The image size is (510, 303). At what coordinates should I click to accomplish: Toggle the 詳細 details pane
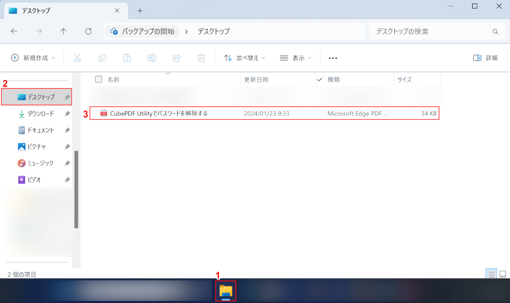[485, 58]
